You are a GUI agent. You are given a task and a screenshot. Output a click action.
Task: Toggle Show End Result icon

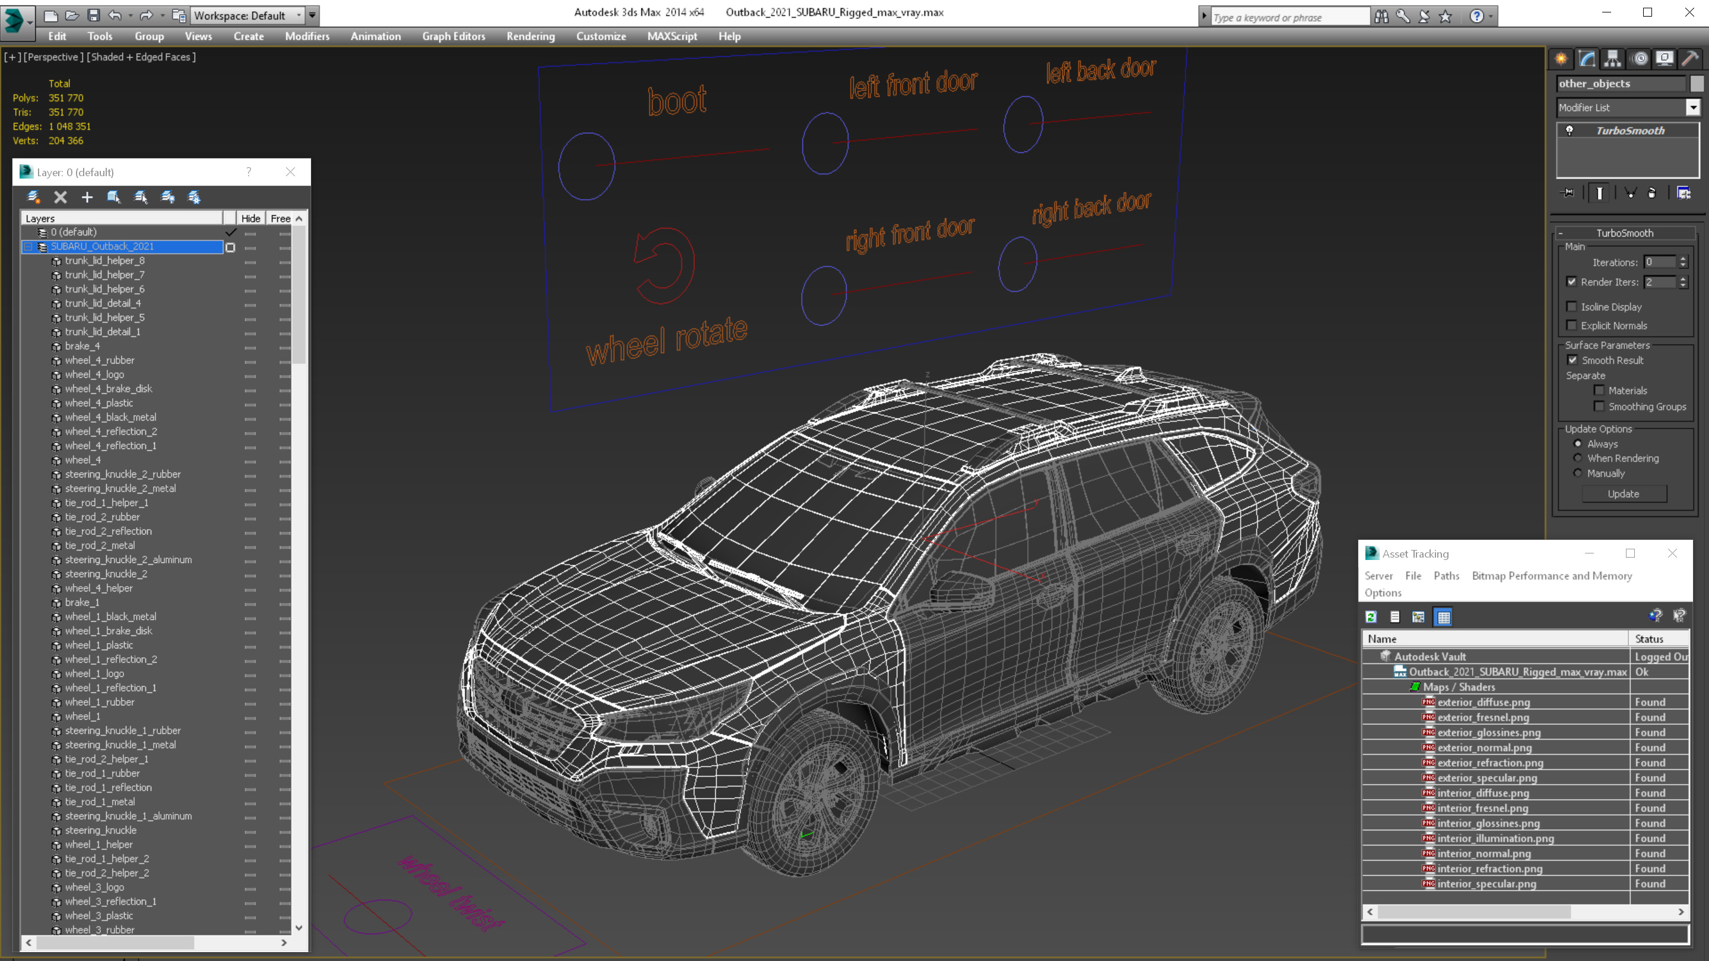[x=1600, y=193]
